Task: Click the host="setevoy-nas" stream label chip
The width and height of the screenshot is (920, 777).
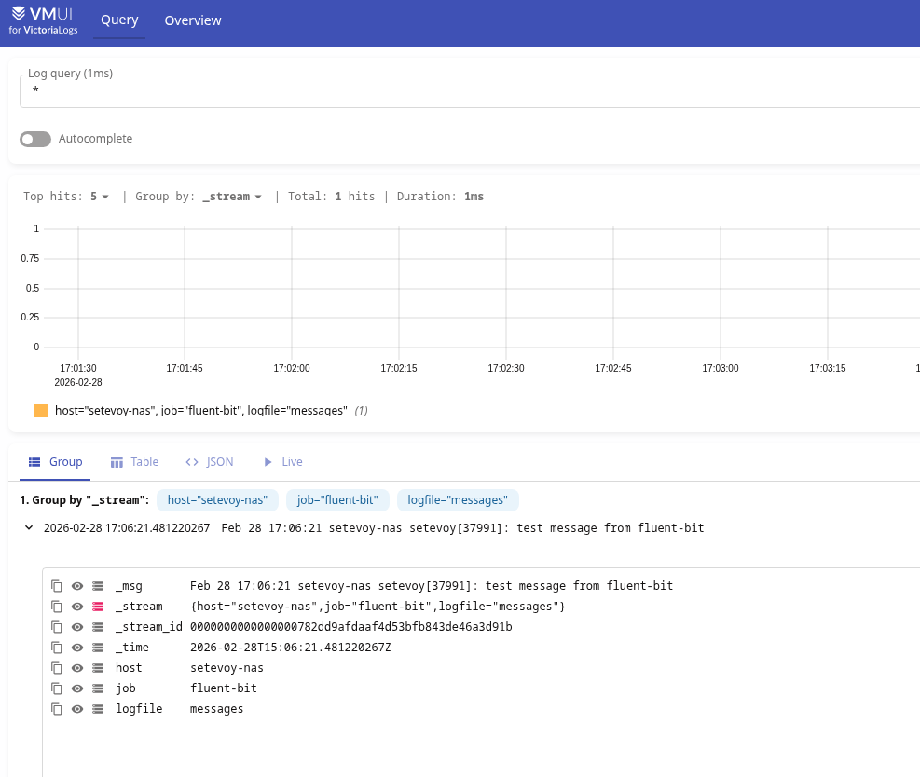Action: (217, 500)
